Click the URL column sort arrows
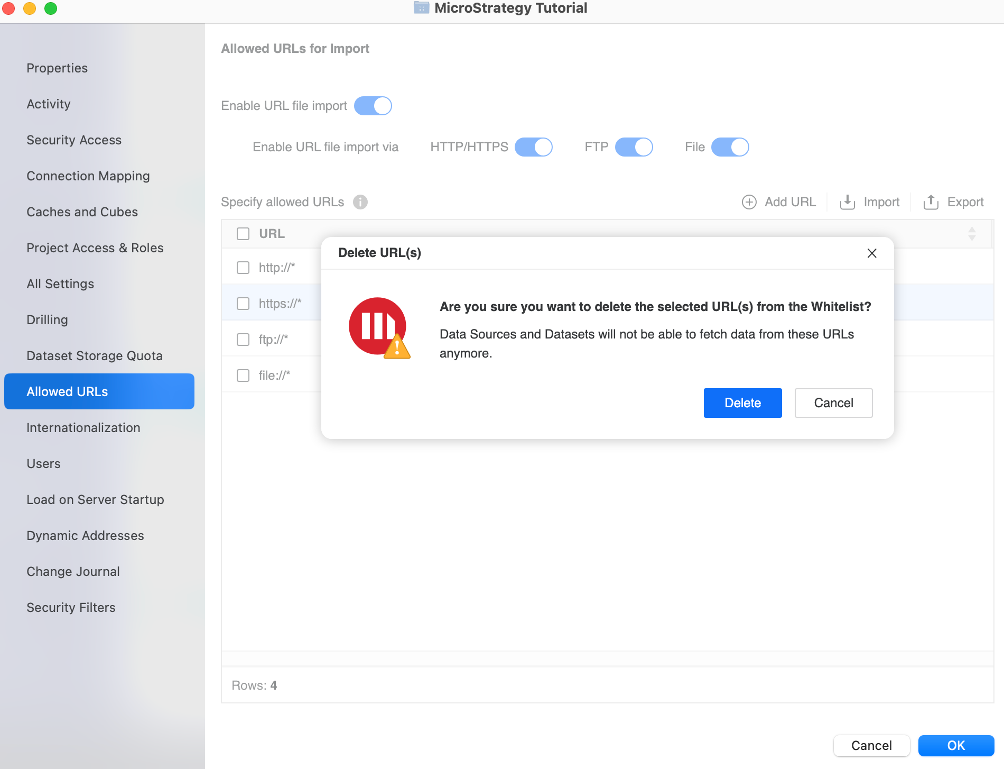This screenshot has height=769, width=1004. click(x=972, y=234)
